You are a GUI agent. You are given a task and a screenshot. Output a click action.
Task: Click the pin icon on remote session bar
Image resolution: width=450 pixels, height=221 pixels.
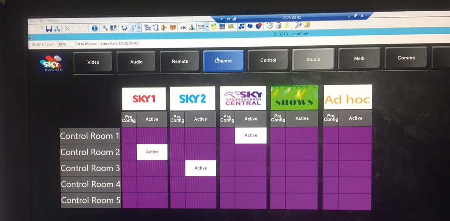[228, 19]
